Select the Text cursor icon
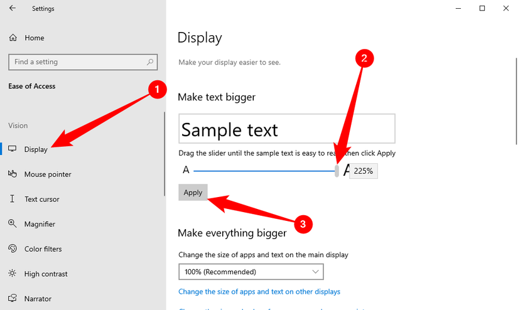 (12, 199)
